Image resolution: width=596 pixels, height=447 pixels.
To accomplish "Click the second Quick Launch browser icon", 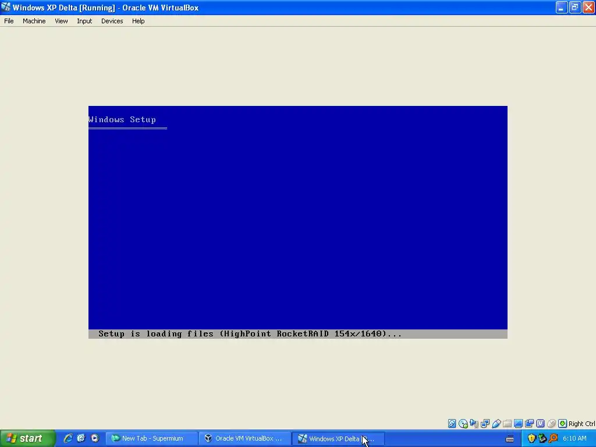I will coord(81,438).
